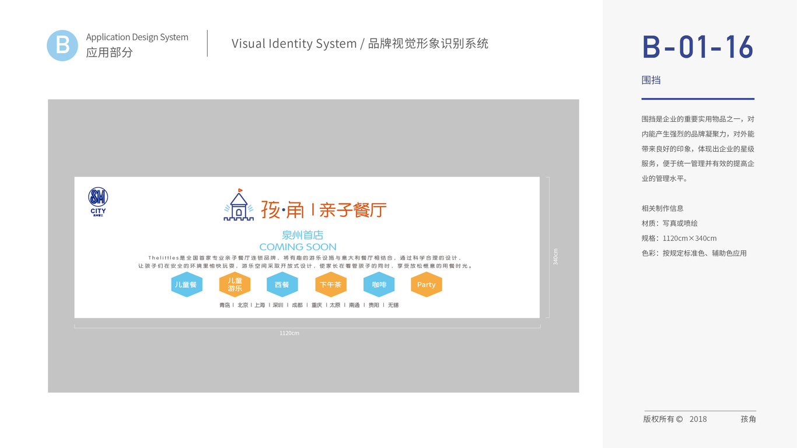Click the 材质：写真或喷绘 line

tap(669, 223)
